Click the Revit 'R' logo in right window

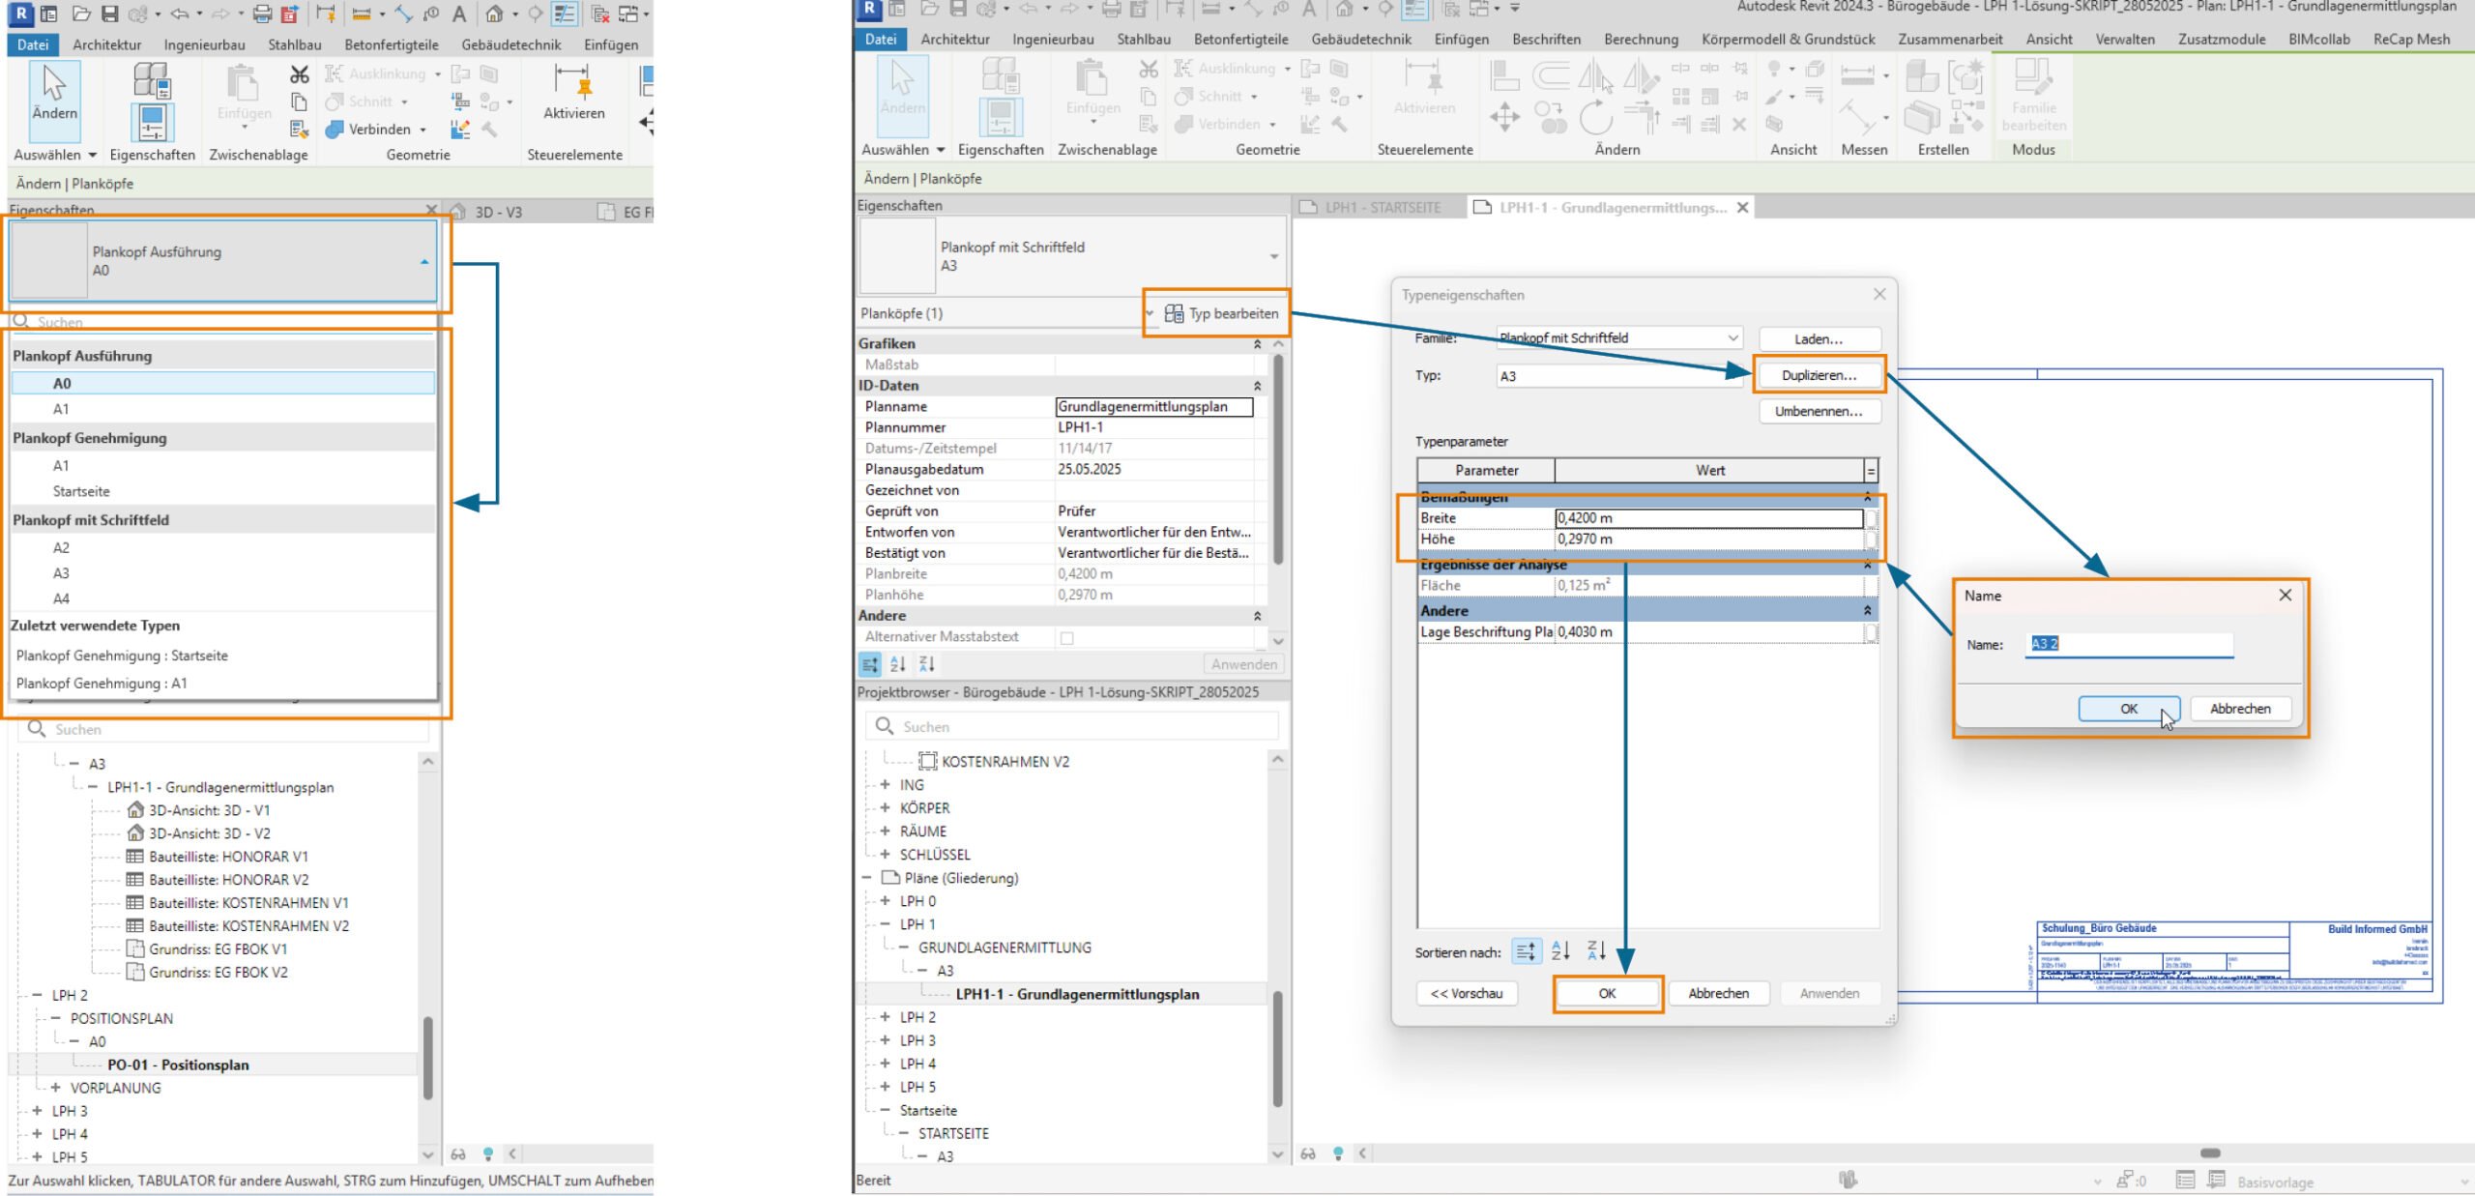coord(869,9)
